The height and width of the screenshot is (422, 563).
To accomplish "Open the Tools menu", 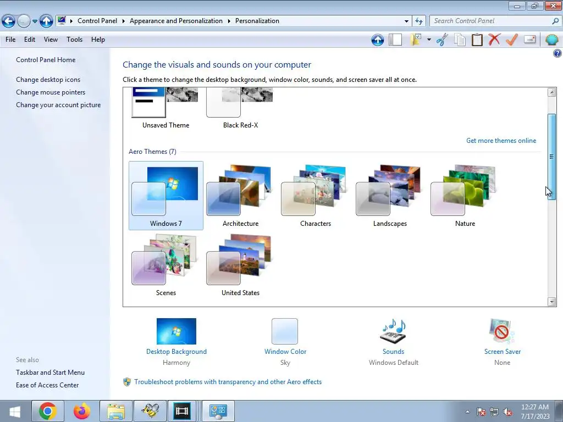I will click(74, 40).
